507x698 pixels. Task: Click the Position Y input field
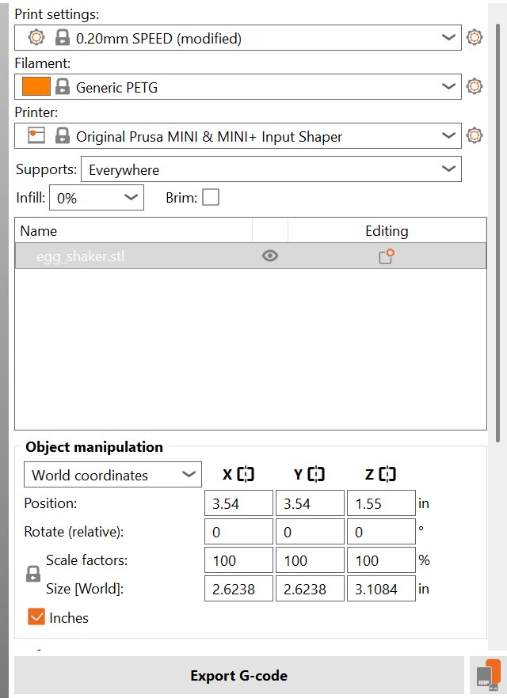(310, 503)
